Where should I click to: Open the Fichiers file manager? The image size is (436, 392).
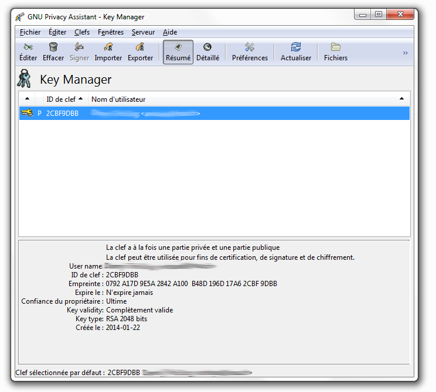coord(336,52)
